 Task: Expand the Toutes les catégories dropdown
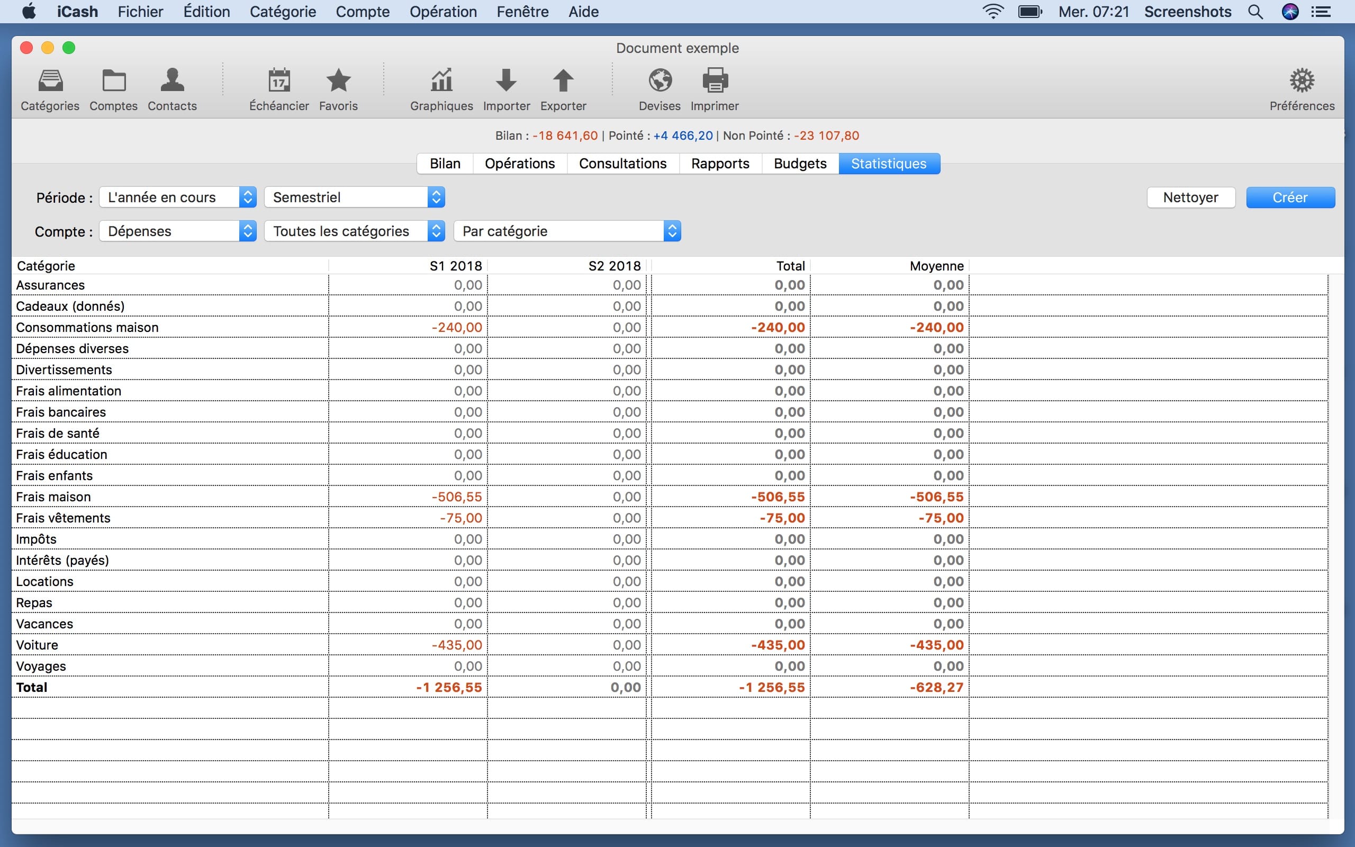point(355,231)
